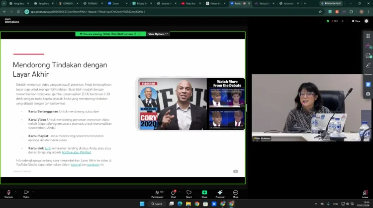Switch to the Zoom browser tab

tap(117, 3)
